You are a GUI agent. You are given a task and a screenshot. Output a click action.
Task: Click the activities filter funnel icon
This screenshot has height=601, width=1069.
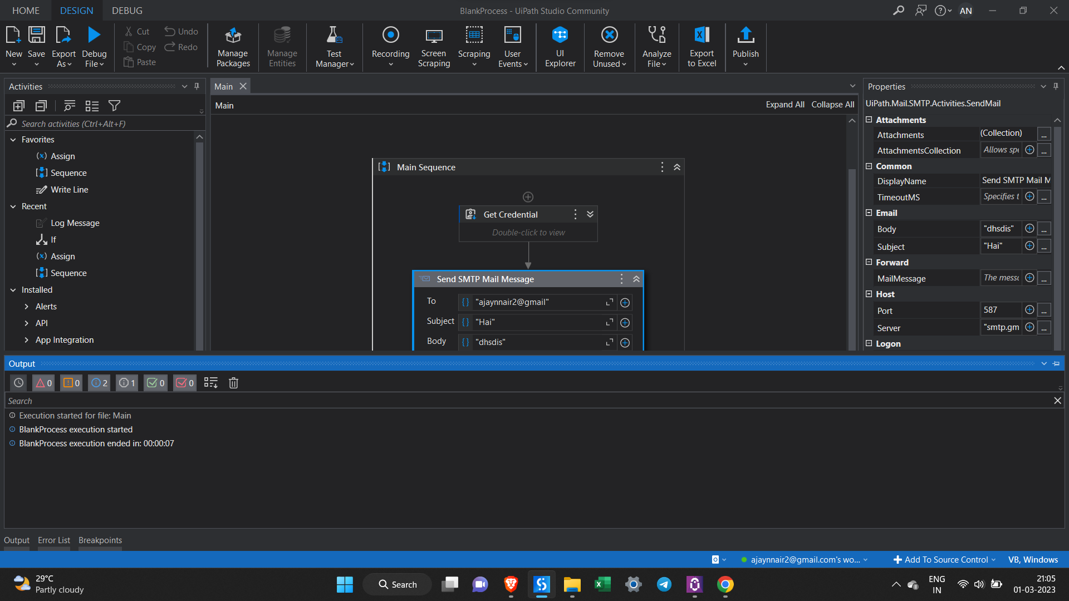[x=114, y=106]
